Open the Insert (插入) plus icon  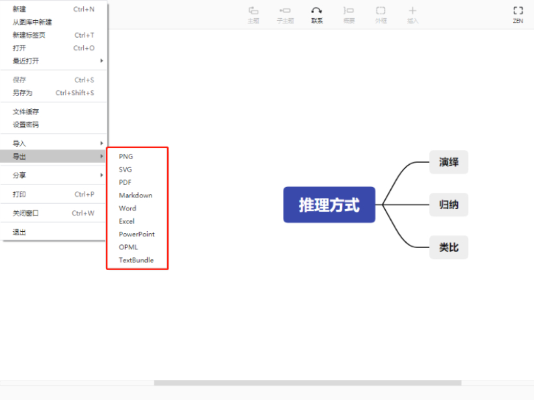(x=412, y=15)
